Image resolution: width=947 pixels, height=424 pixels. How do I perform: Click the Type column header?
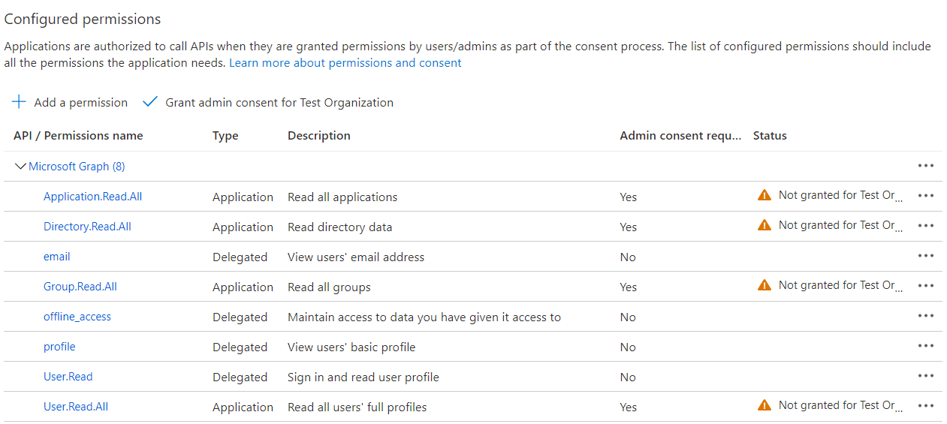tap(225, 136)
